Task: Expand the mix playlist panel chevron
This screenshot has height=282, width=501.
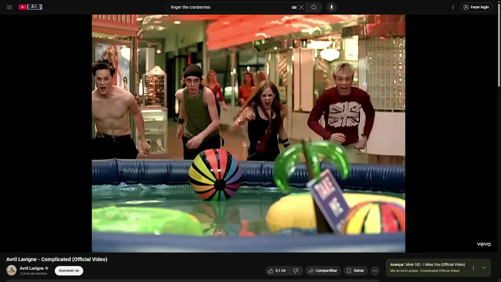Action: click(483, 268)
